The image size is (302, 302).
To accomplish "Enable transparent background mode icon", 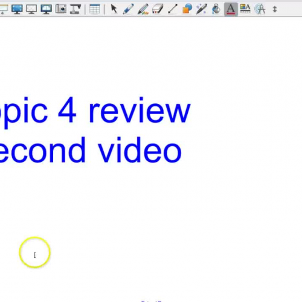I will point(31,9).
